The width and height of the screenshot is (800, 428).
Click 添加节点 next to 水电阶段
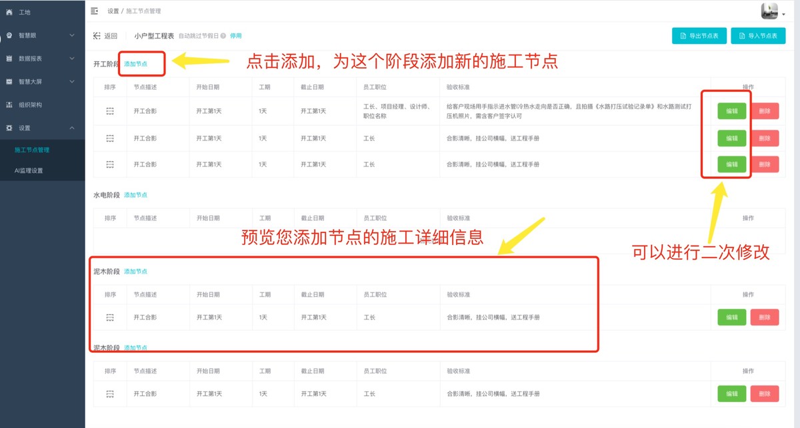pyautogui.click(x=136, y=195)
